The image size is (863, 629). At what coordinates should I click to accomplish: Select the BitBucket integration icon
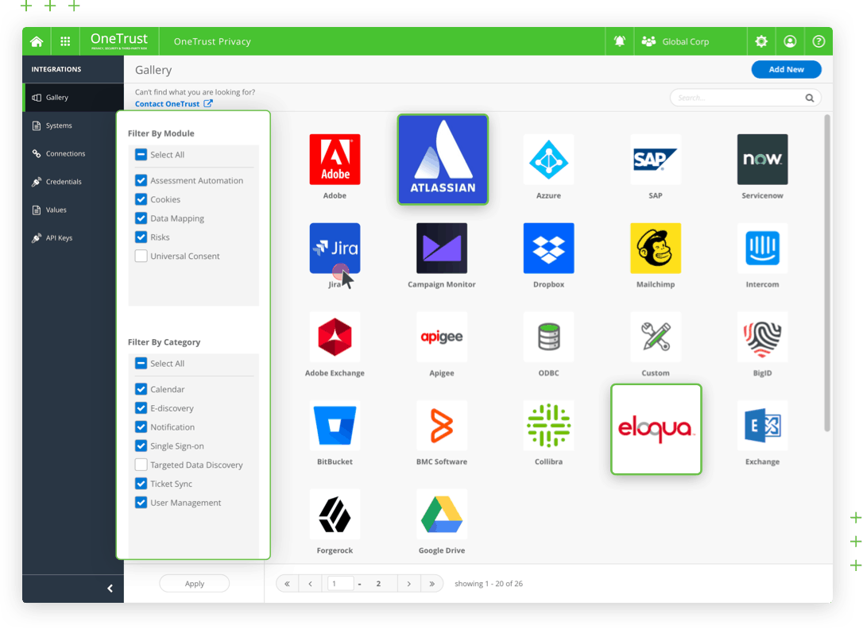tap(335, 425)
